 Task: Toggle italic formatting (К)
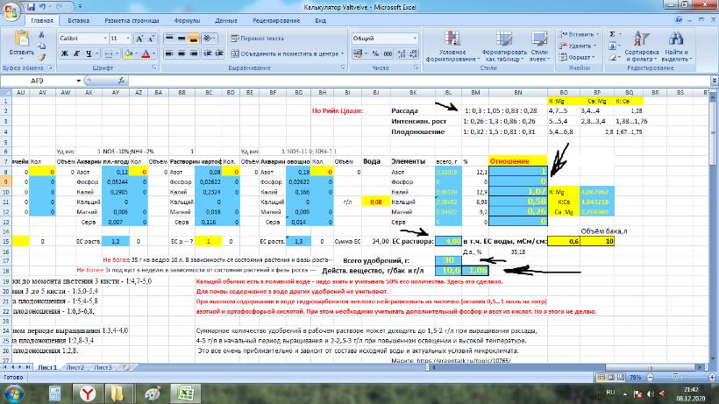pos(76,53)
